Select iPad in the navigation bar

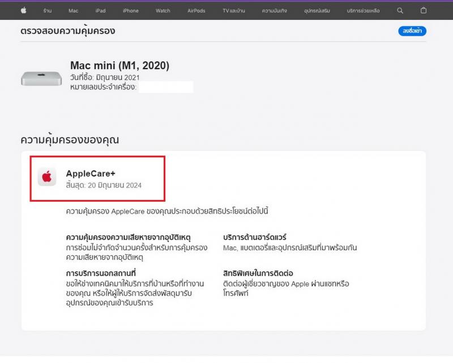(x=100, y=11)
